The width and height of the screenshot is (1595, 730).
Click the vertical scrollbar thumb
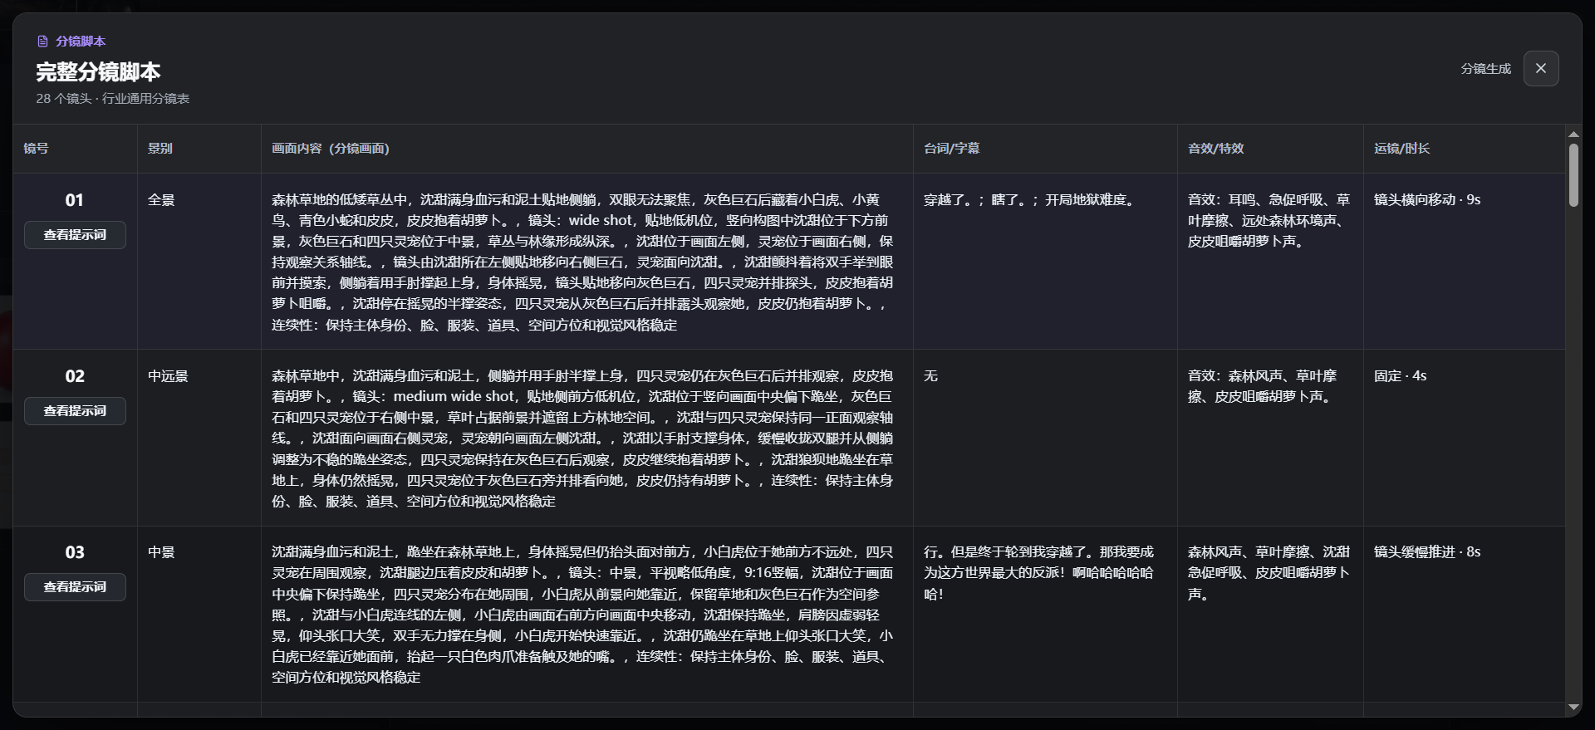click(1573, 175)
